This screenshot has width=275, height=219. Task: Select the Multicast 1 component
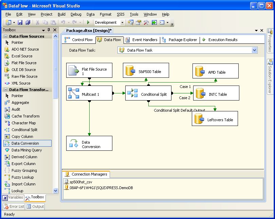89,93
